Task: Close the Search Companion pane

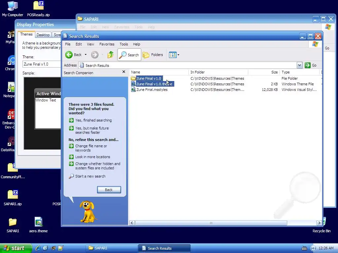Action: [124, 71]
